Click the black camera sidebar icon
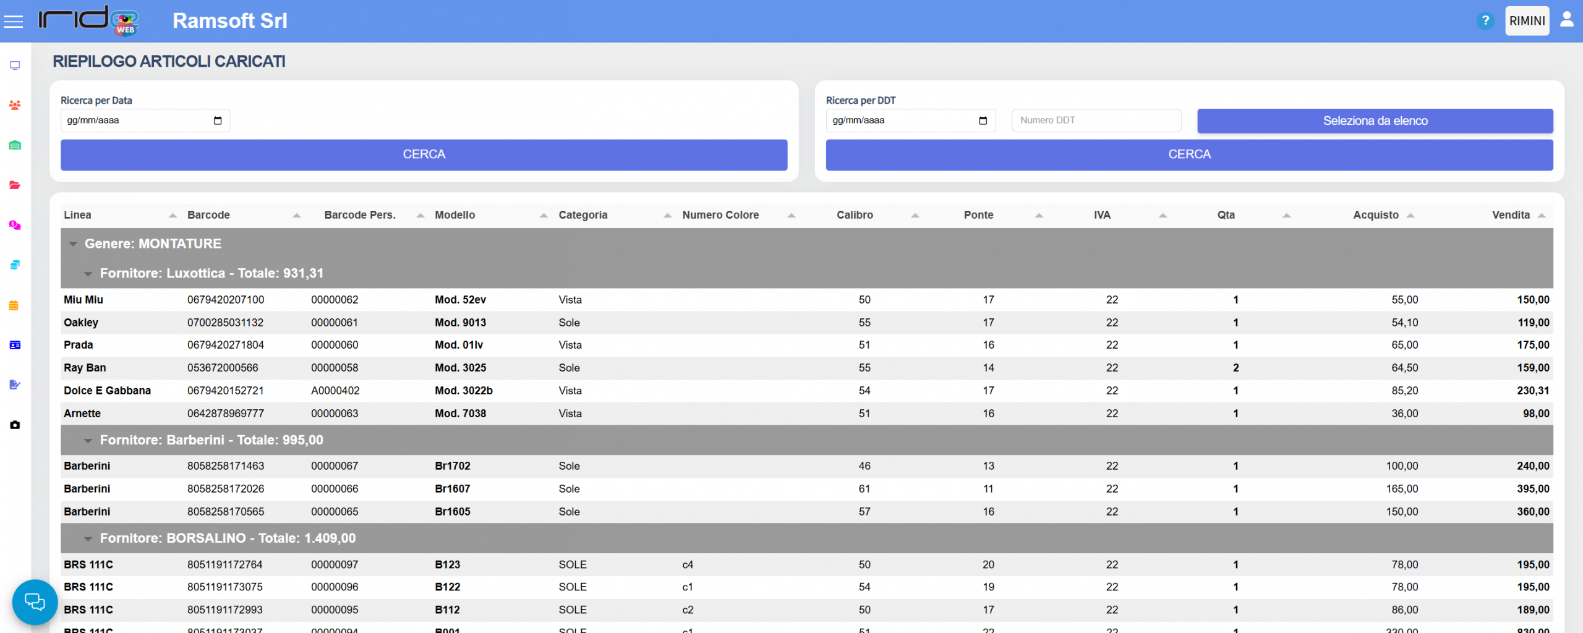1583x633 pixels. point(15,425)
